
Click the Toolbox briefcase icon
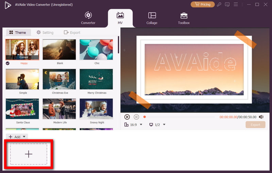pyautogui.click(x=184, y=15)
